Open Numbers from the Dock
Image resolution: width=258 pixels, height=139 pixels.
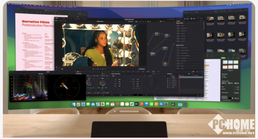point(151,104)
